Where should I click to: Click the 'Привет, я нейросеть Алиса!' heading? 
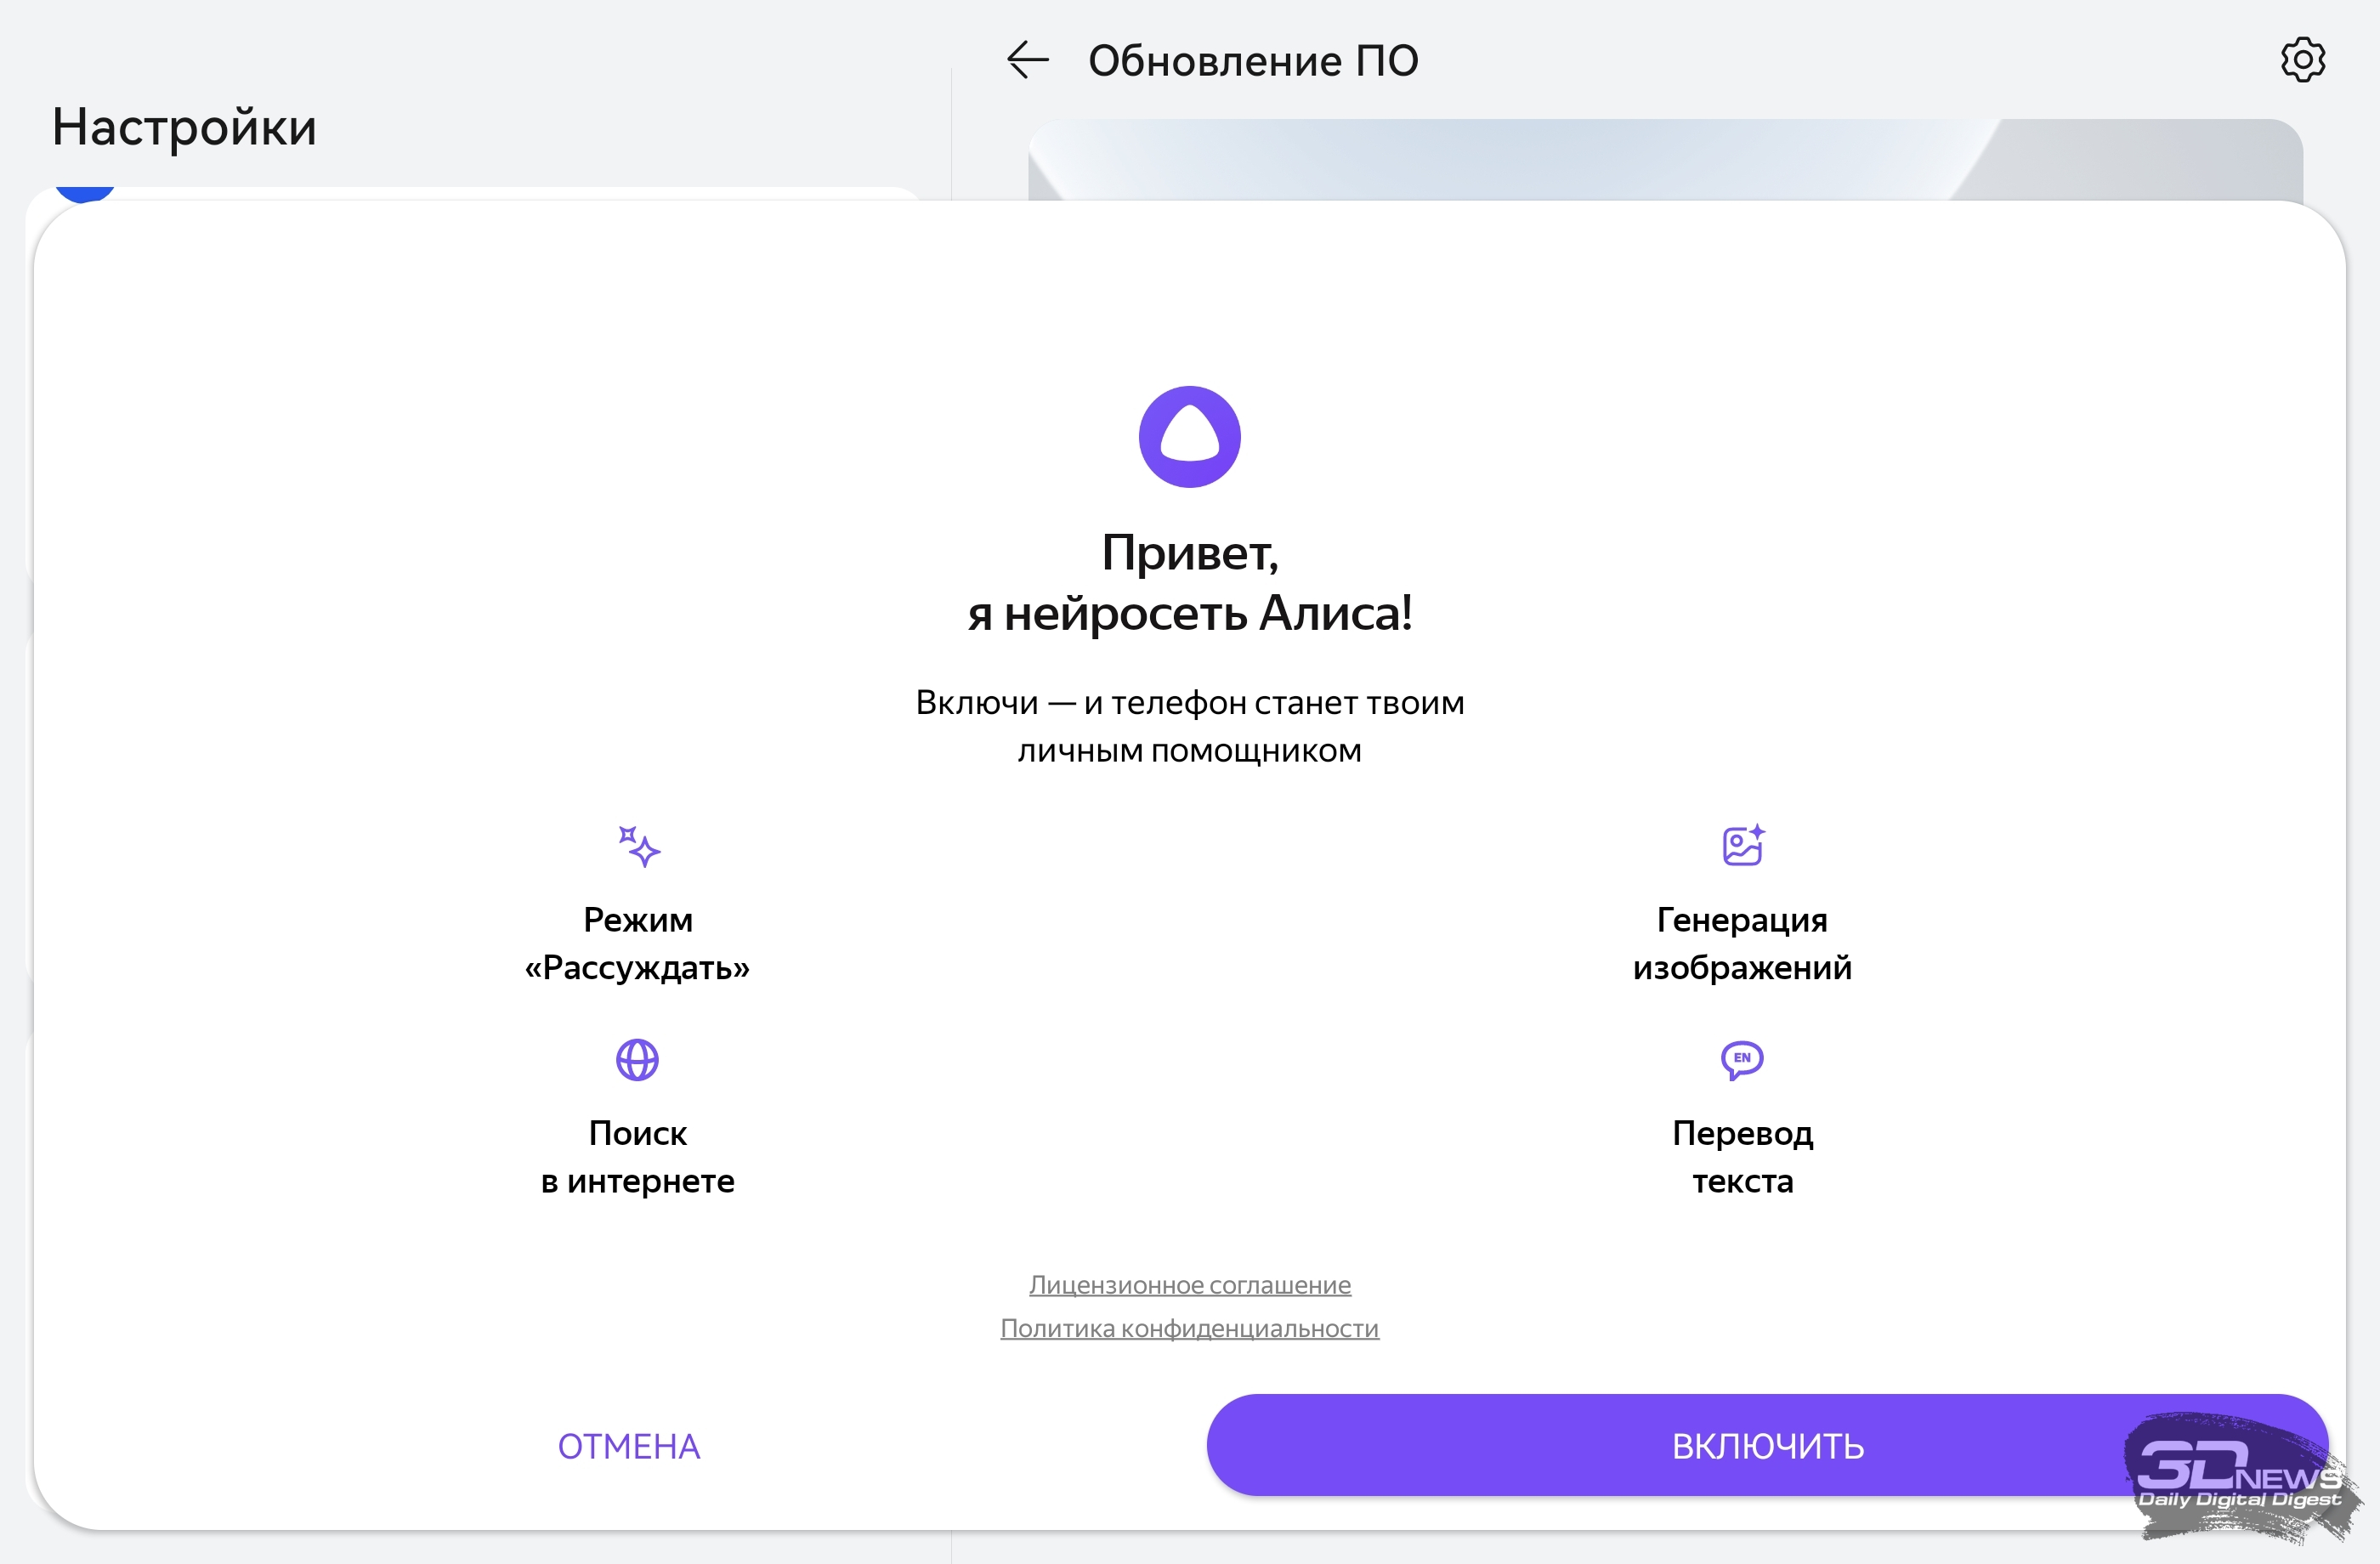[x=1189, y=582]
